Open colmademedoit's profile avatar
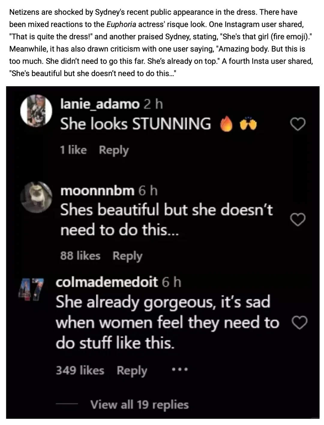Image resolution: width=324 pixels, height=425 pixels. point(32,289)
